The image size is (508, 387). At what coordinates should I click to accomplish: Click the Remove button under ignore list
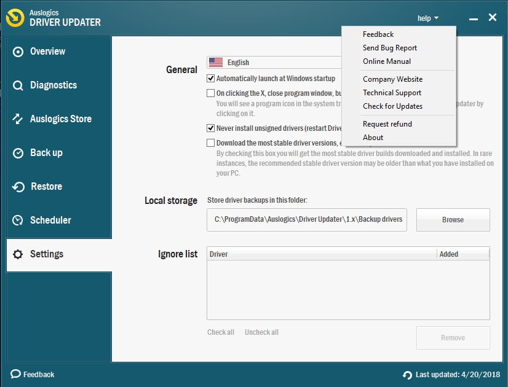[453, 338]
